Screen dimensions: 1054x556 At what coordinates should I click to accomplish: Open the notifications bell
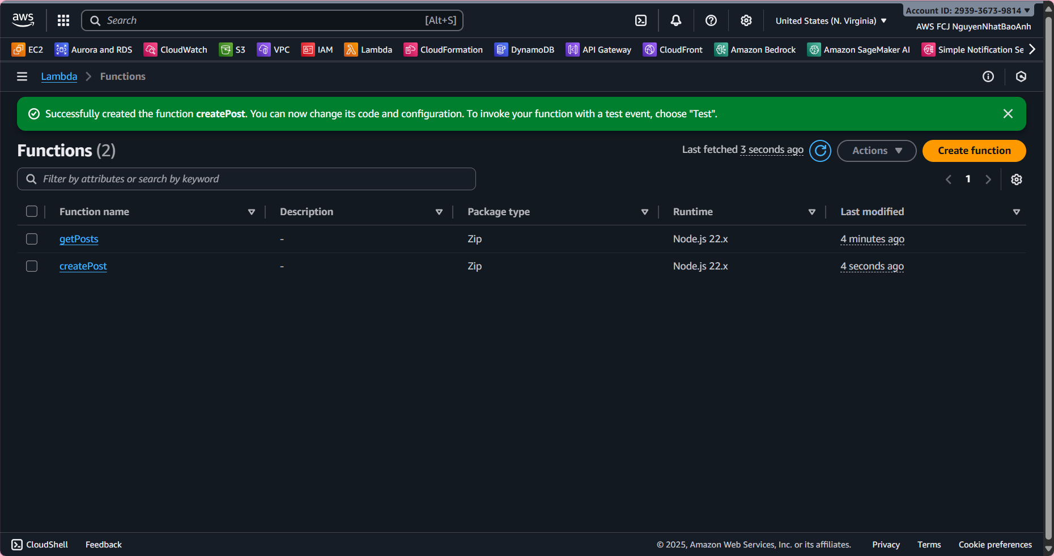click(x=675, y=20)
